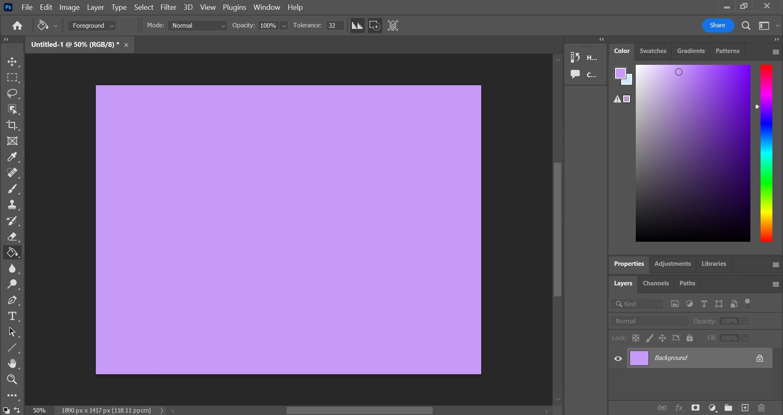Select the Move tool
Image resolution: width=783 pixels, height=415 pixels.
pyautogui.click(x=12, y=62)
